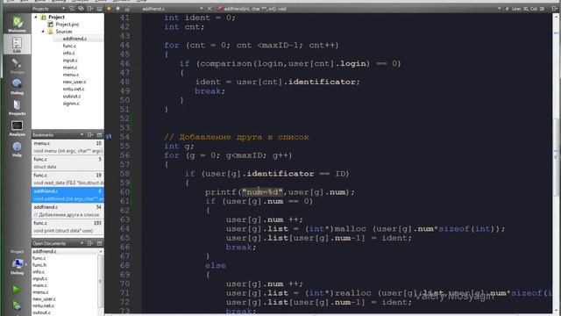The height and width of the screenshot is (316, 561).
Task: Select the highlighted addfriend.c bookmark
Action: tap(67, 195)
